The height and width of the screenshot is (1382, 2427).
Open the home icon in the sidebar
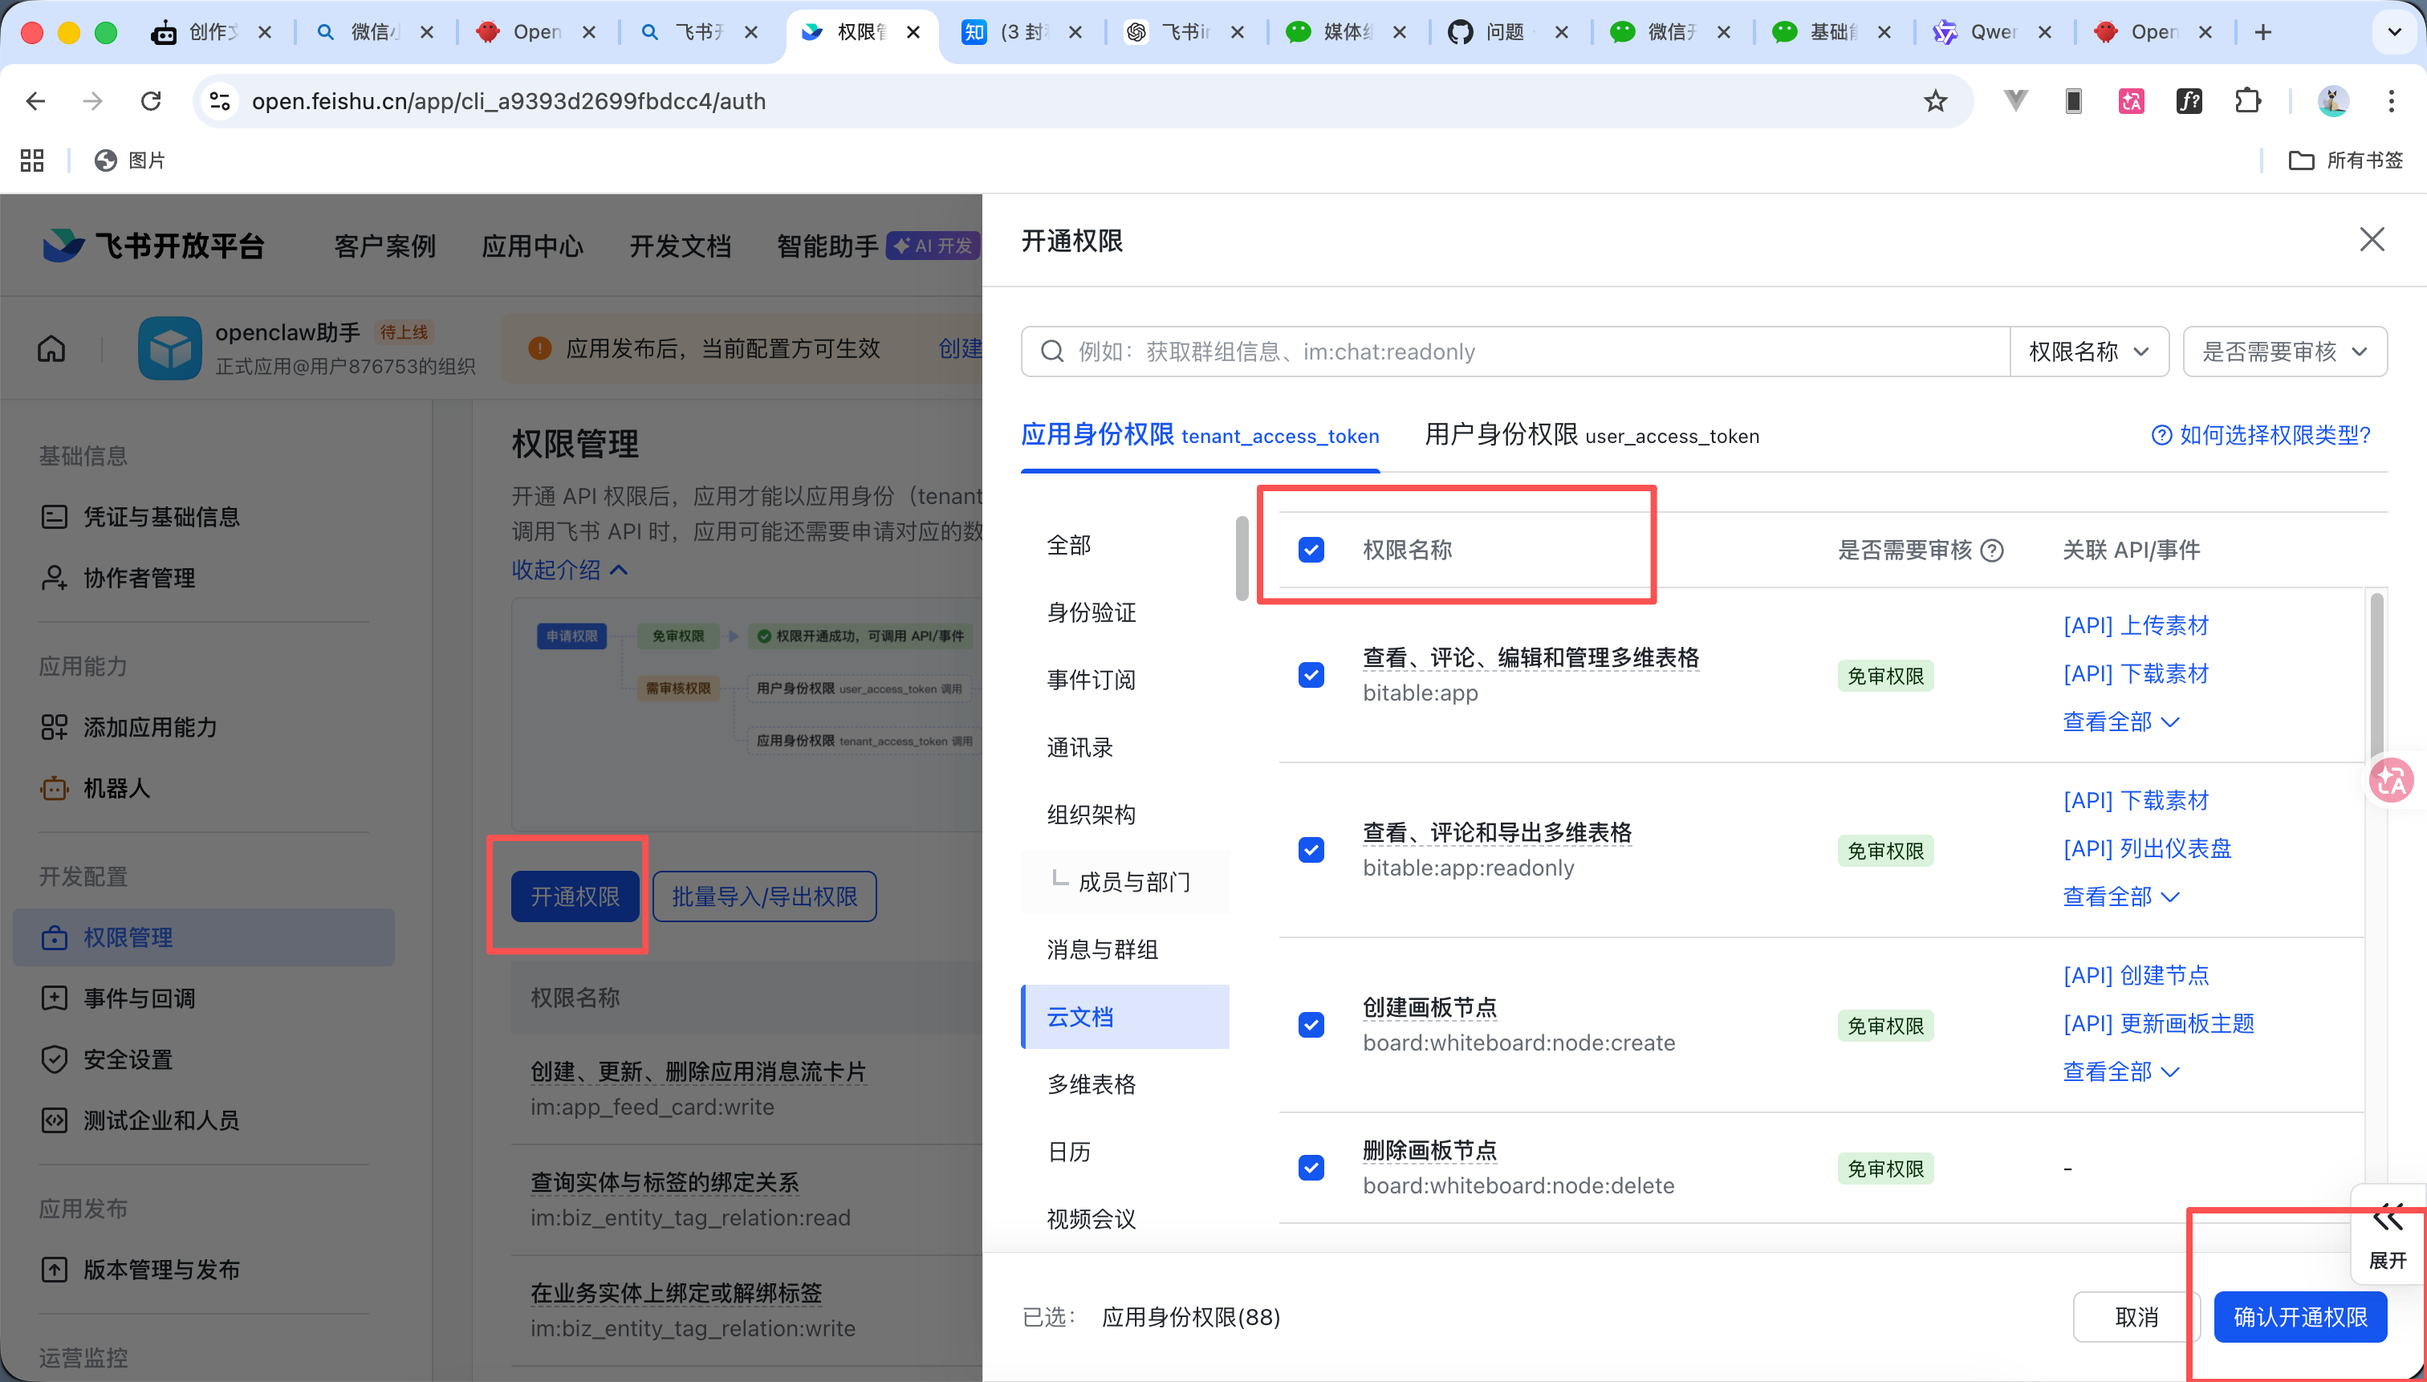pos(51,348)
